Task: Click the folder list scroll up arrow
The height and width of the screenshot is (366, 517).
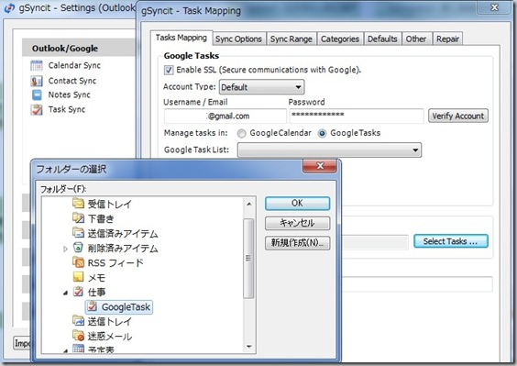Action: pos(249,205)
